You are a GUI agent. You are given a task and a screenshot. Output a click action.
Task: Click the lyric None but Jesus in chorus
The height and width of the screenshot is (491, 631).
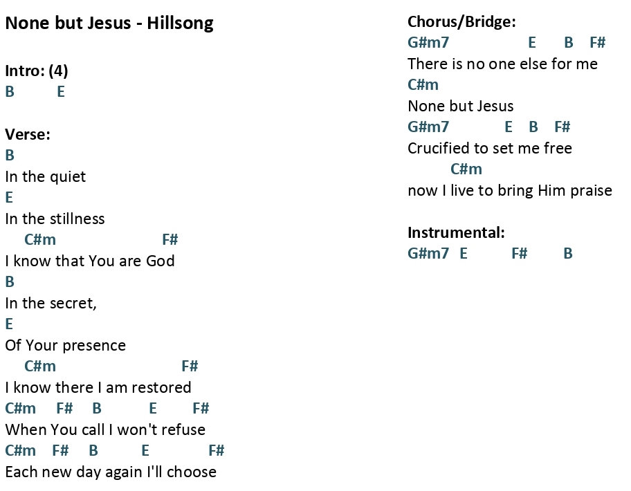click(460, 106)
